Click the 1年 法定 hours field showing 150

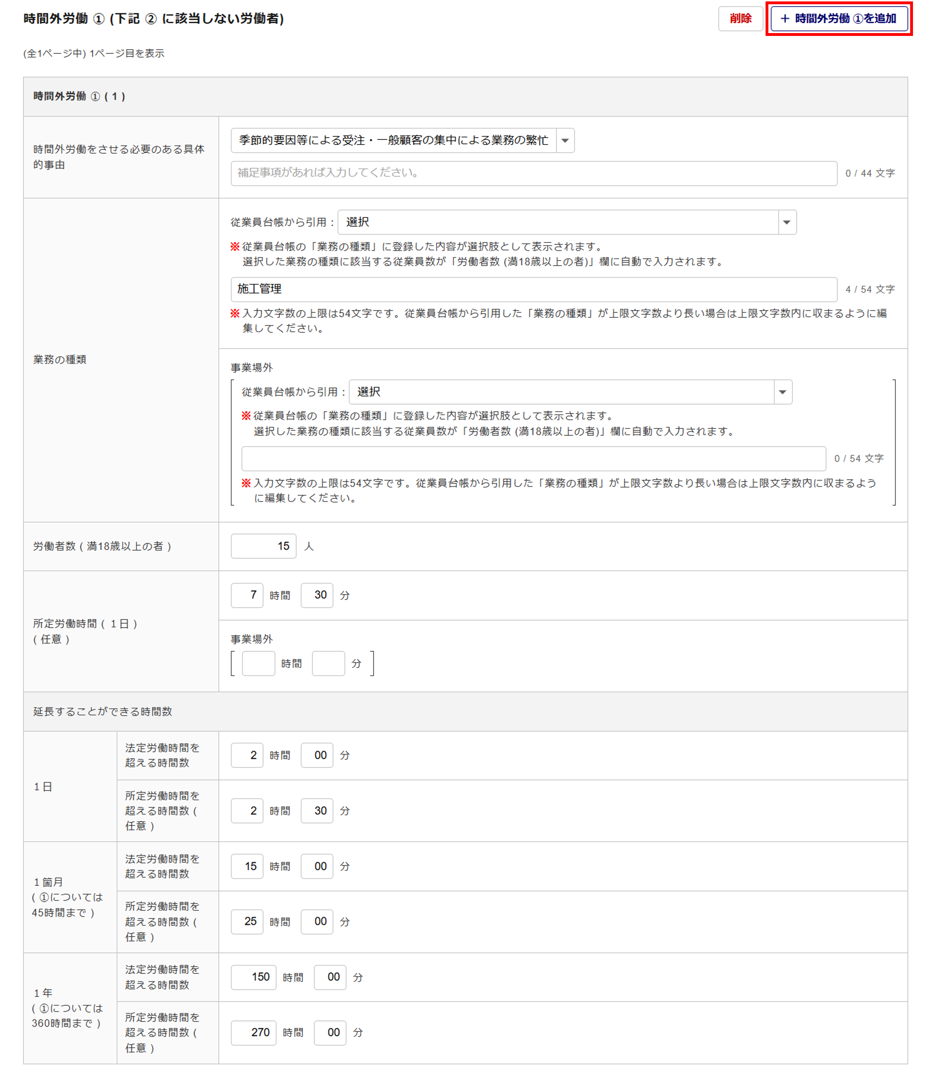tap(253, 977)
